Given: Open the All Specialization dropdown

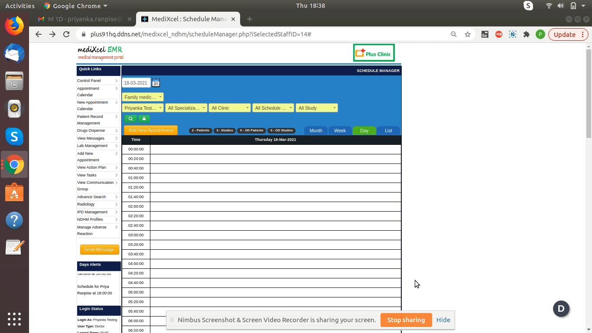Looking at the screenshot, I should tap(186, 108).
